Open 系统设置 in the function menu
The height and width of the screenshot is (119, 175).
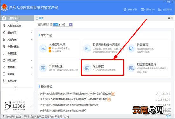point(12,81)
